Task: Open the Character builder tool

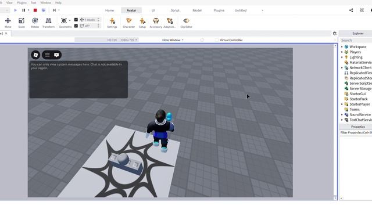Action: coord(129,23)
